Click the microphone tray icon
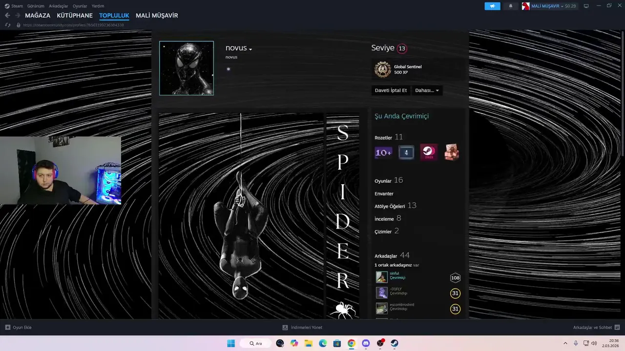 point(576,343)
